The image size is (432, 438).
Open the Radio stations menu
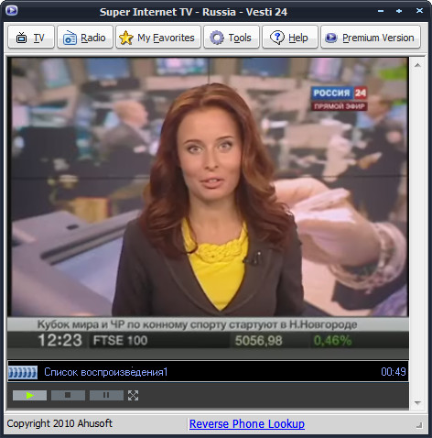point(85,38)
